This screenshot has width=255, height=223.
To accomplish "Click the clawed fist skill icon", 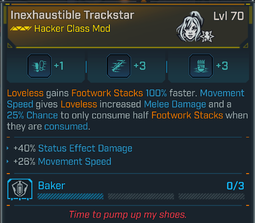I will (201, 66).
